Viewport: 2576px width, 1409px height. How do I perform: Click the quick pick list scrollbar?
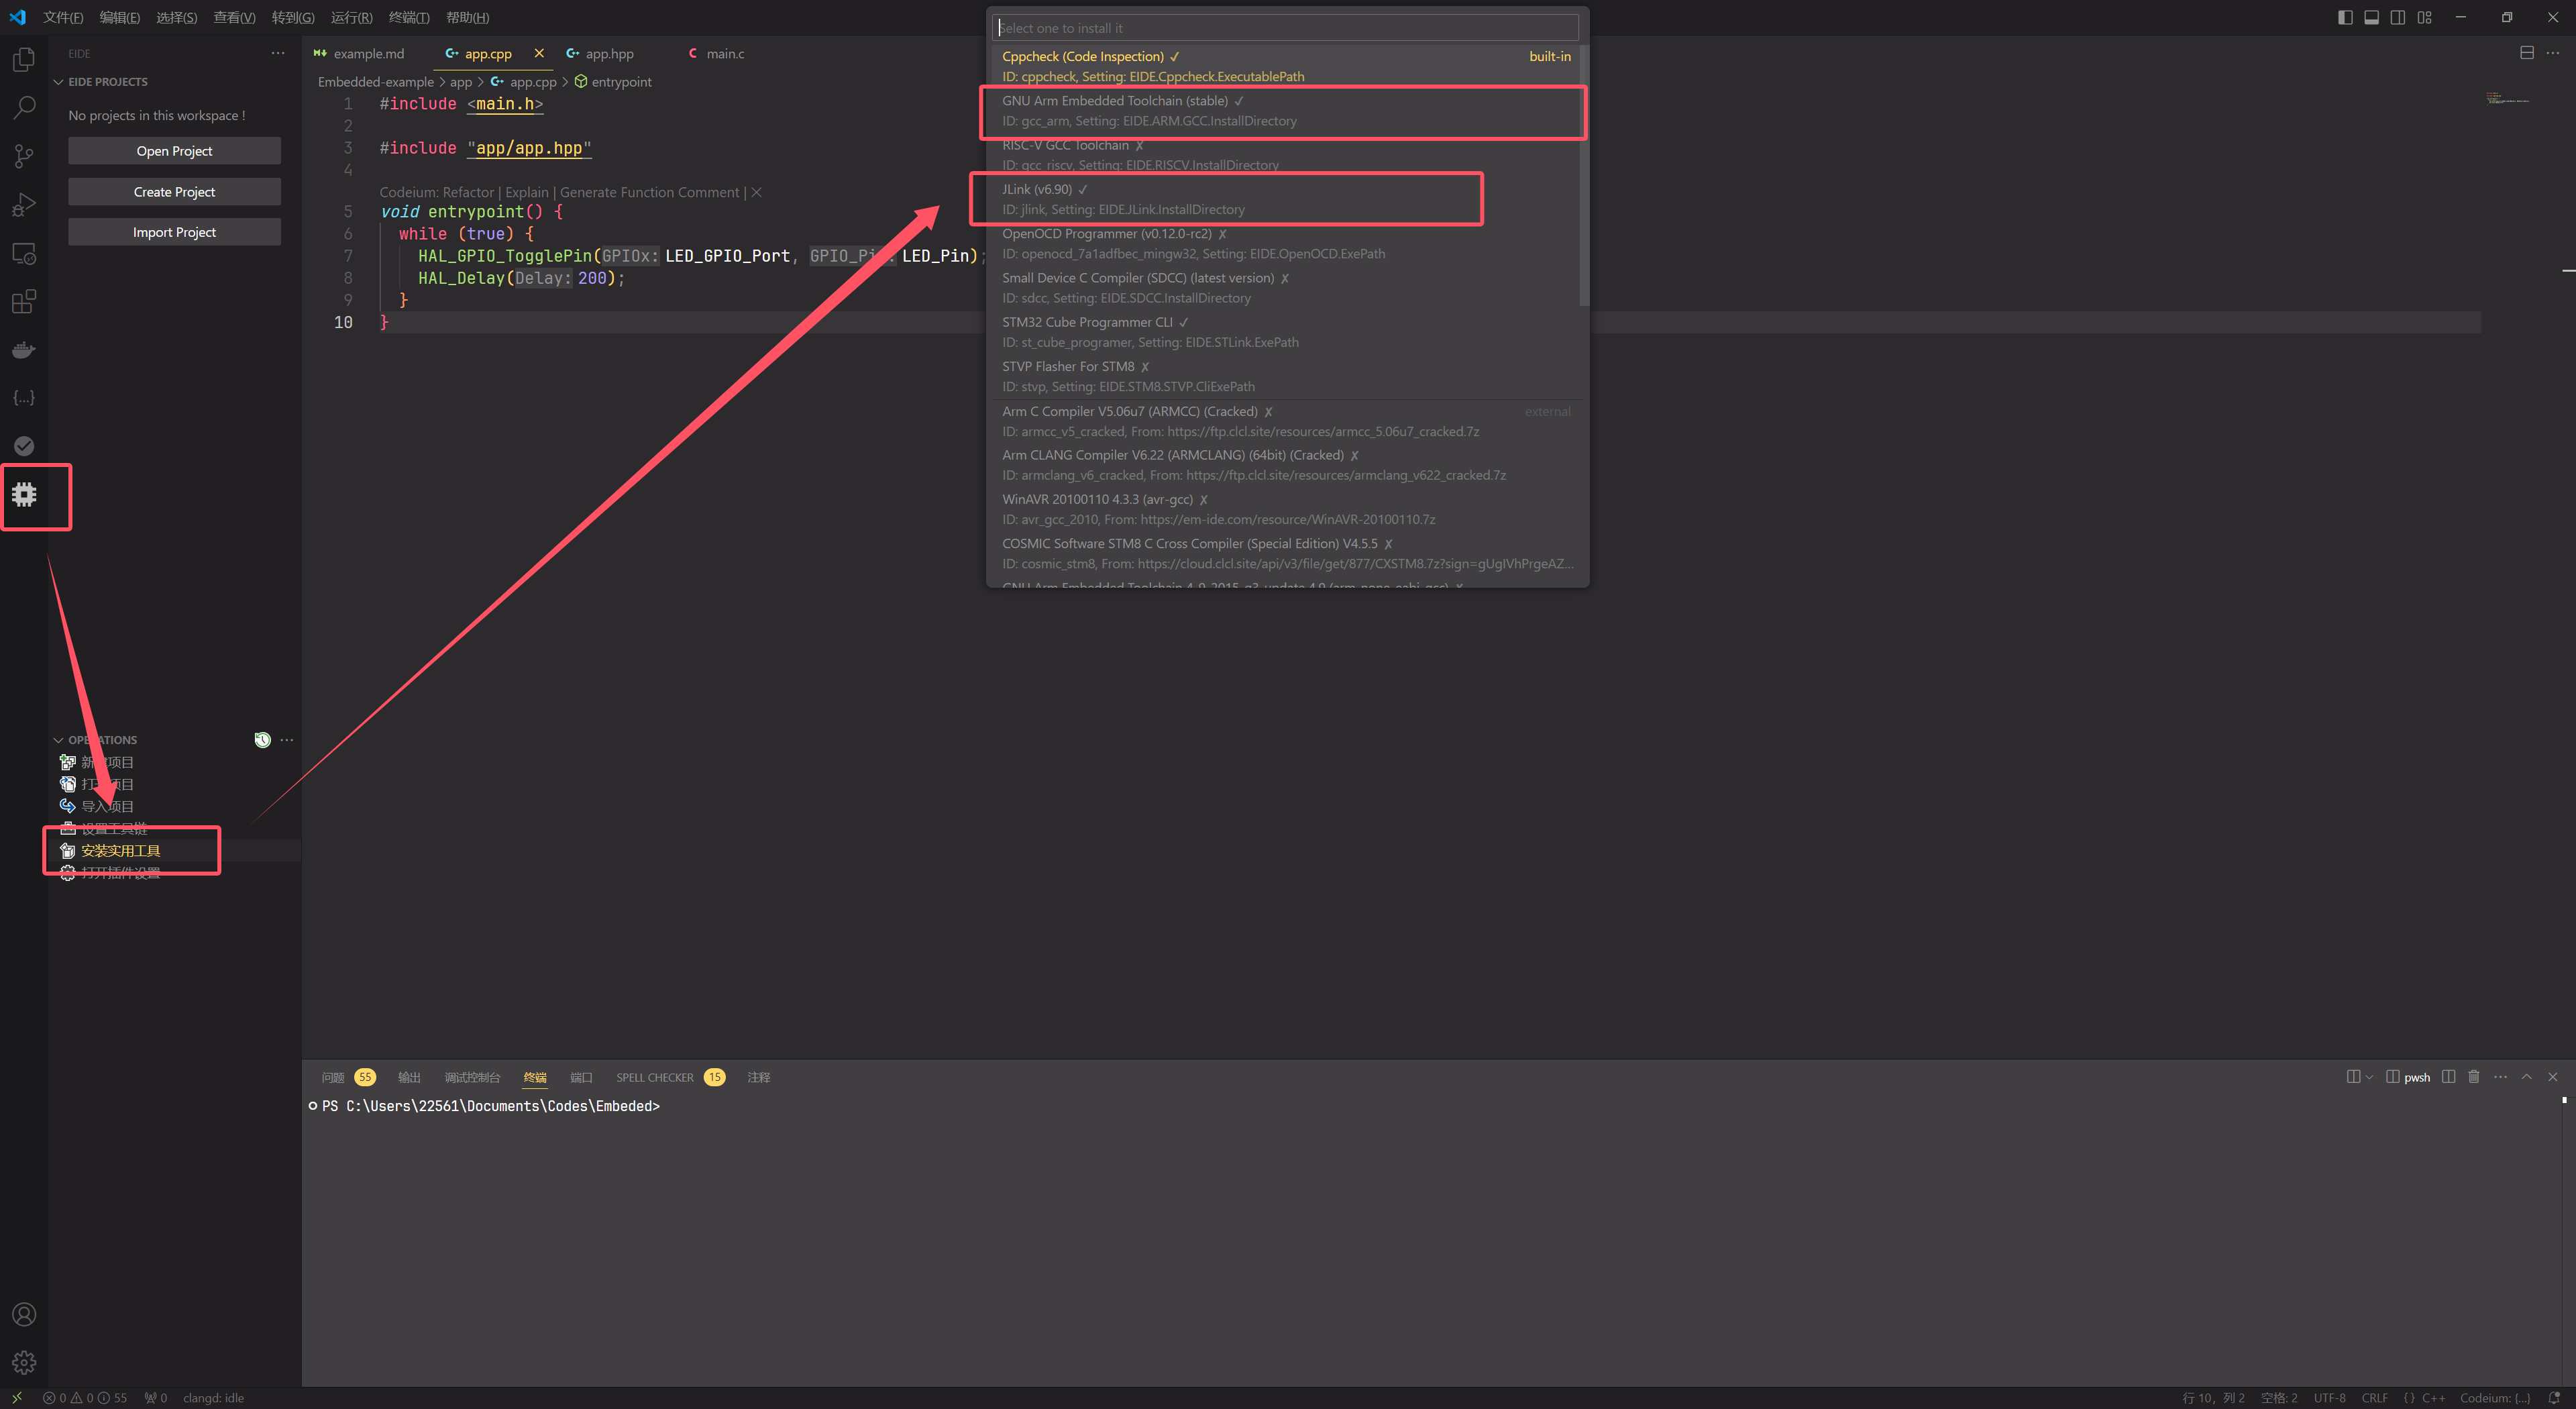tap(1583, 175)
